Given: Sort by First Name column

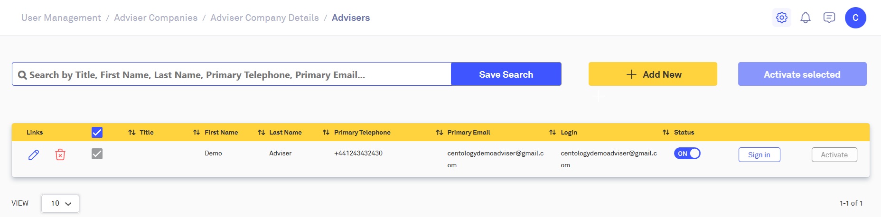Looking at the screenshot, I should click(x=221, y=133).
